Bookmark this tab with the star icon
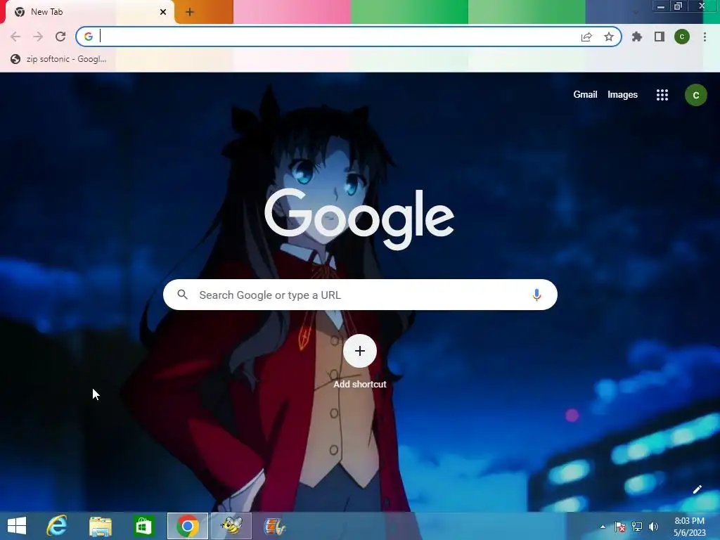Screen dimensions: 720x540 pyautogui.click(x=609, y=37)
